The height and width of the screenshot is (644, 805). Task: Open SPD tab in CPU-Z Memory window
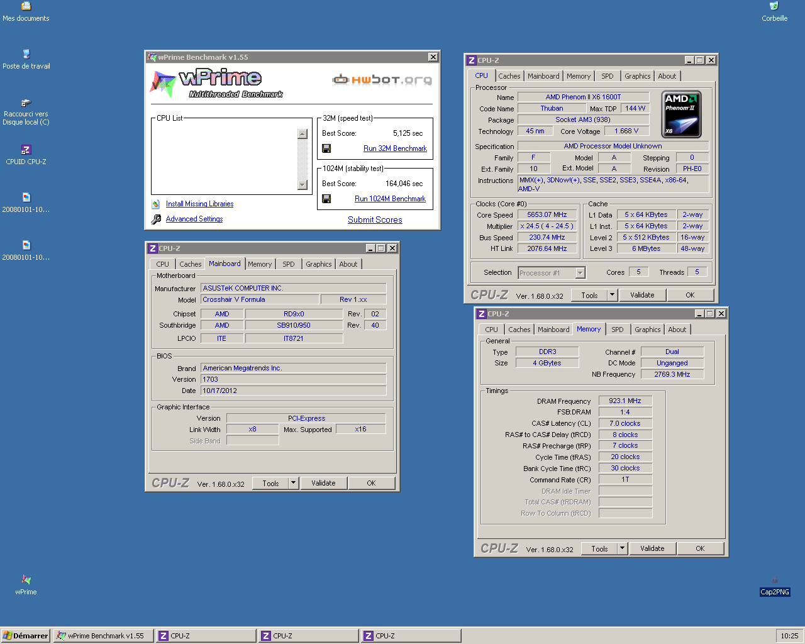(618, 330)
